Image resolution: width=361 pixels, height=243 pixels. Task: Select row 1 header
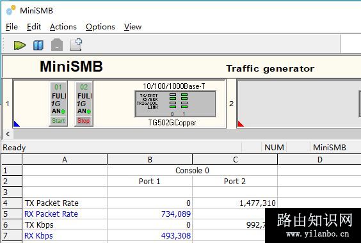click(12, 171)
